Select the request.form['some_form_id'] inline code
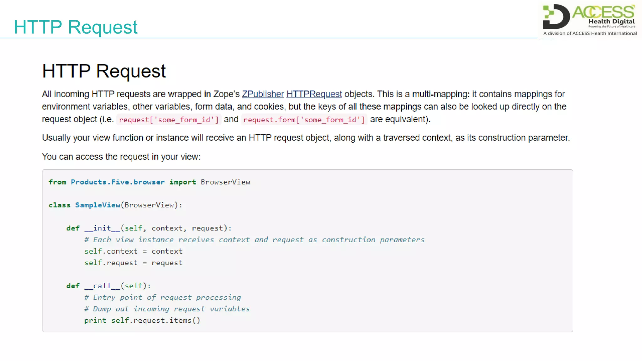Screen dimensions: 642x361 point(304,120)
